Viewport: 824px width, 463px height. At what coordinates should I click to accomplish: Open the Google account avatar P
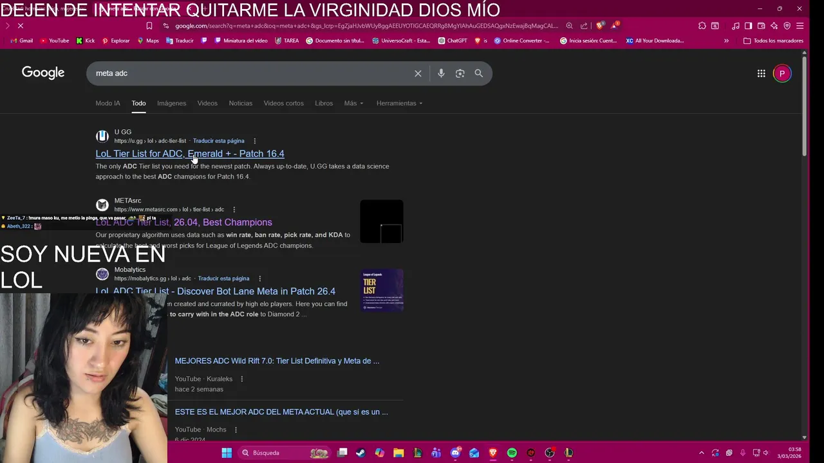[x=782, y=73]
